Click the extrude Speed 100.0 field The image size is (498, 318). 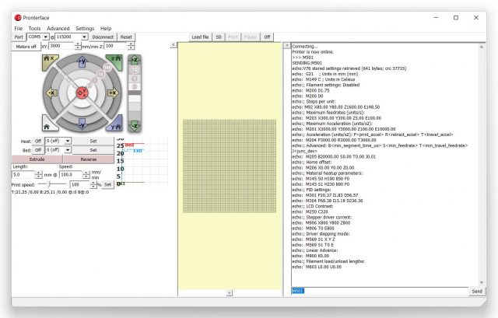pos(71,175)
